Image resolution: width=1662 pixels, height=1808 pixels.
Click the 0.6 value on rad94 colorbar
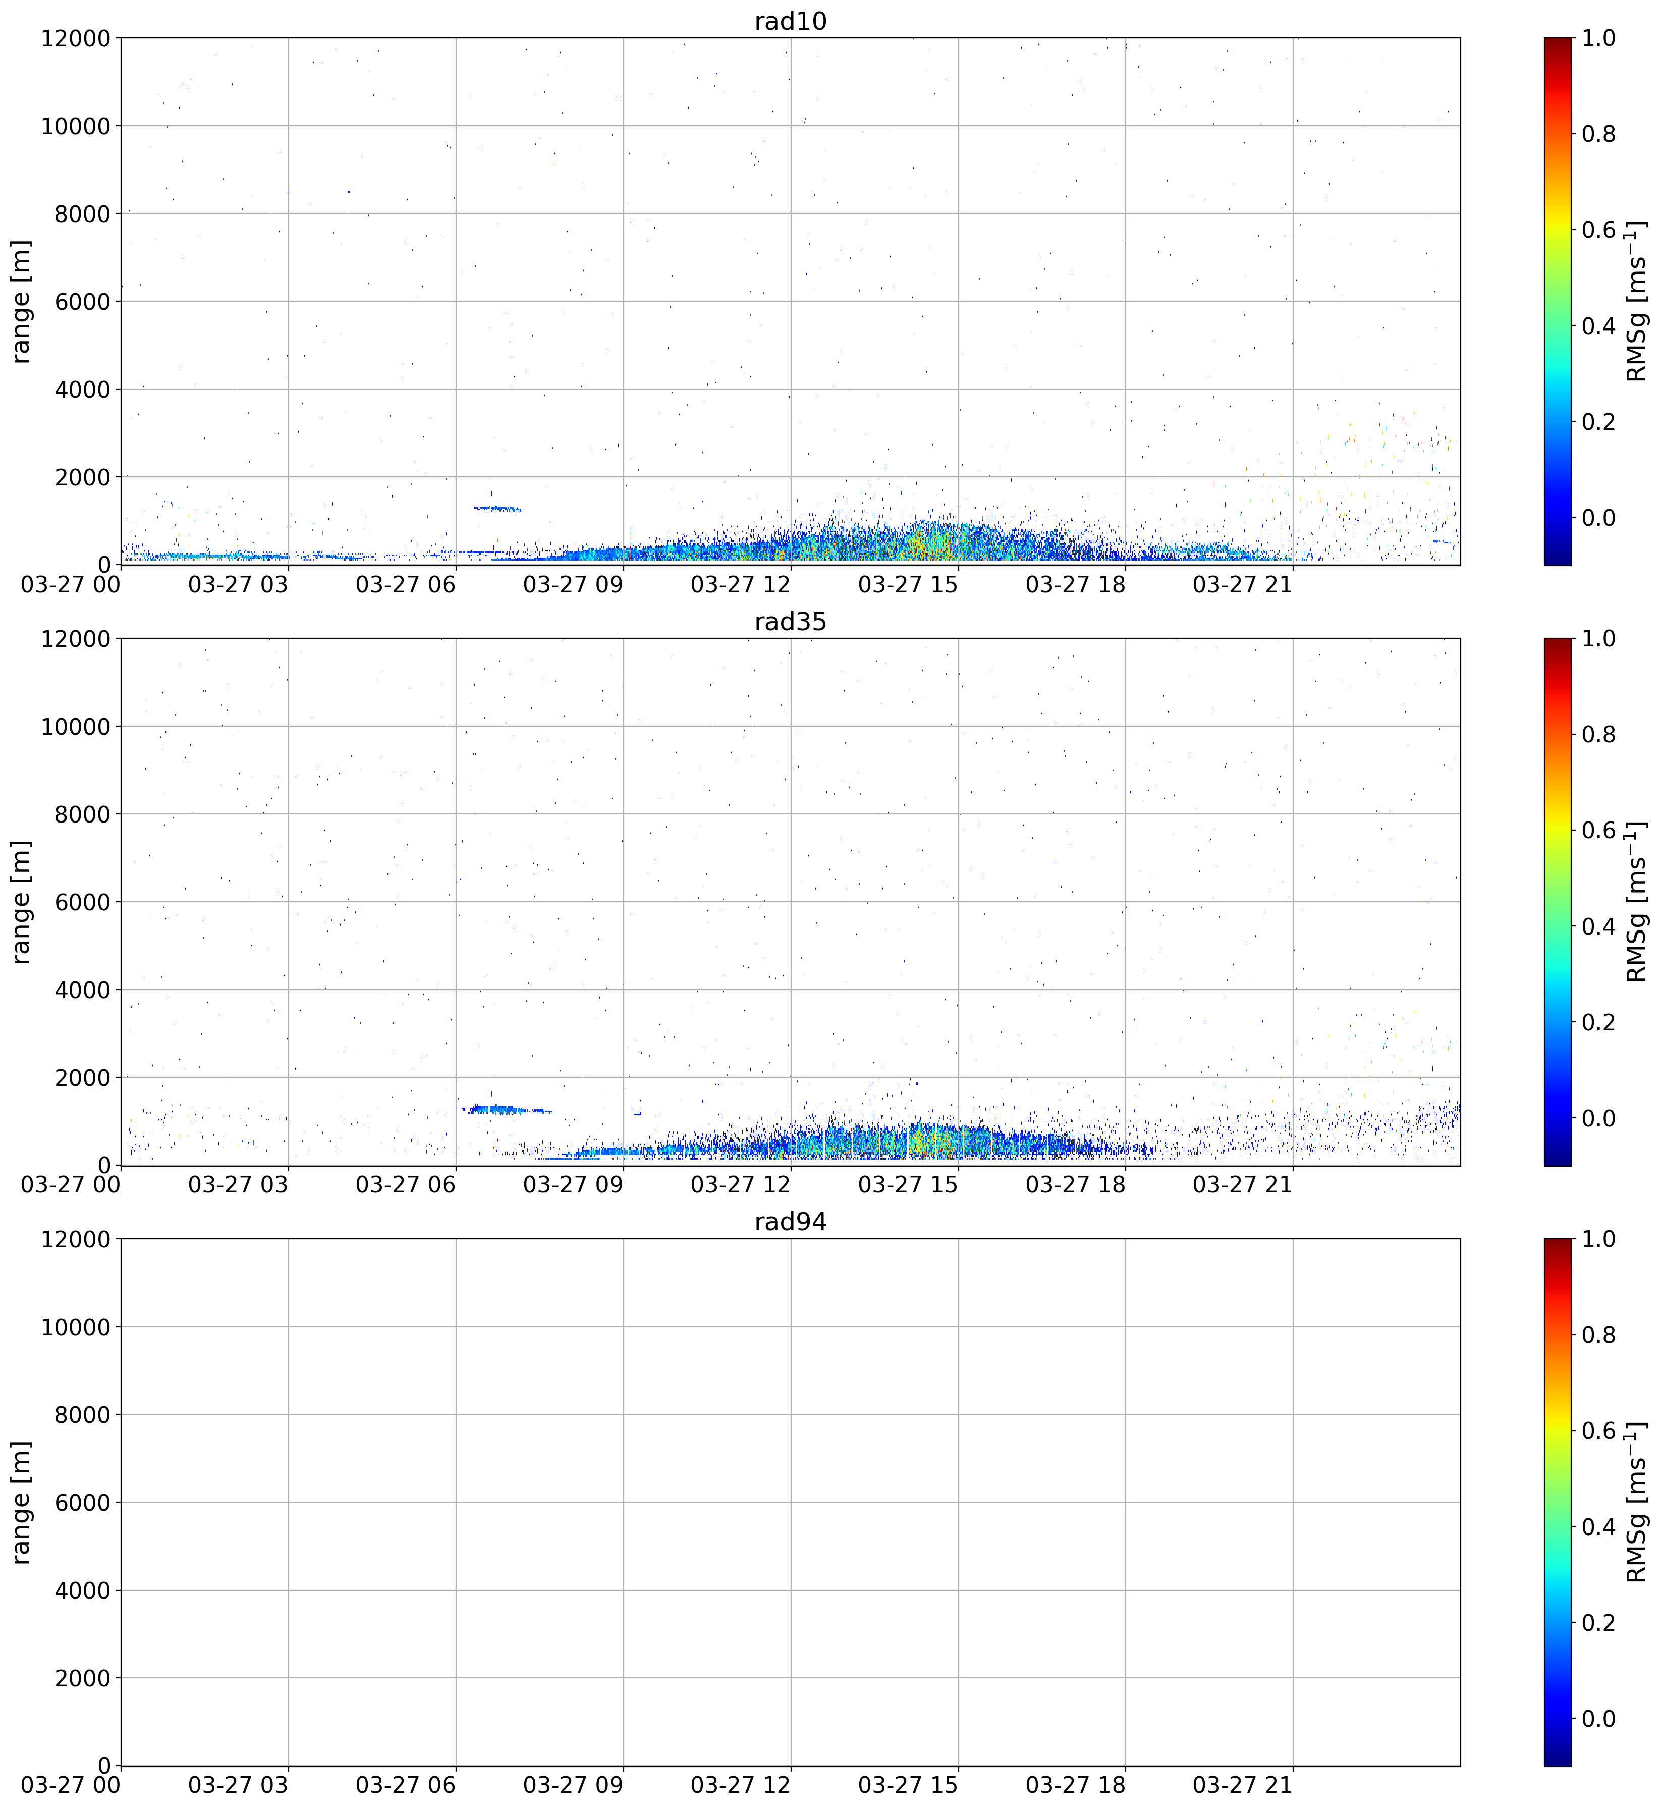pos(1599,1430)
